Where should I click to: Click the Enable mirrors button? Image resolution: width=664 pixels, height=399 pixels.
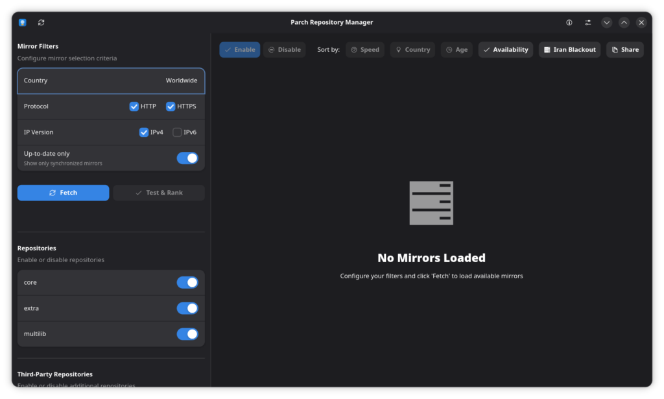coord(240,49)
